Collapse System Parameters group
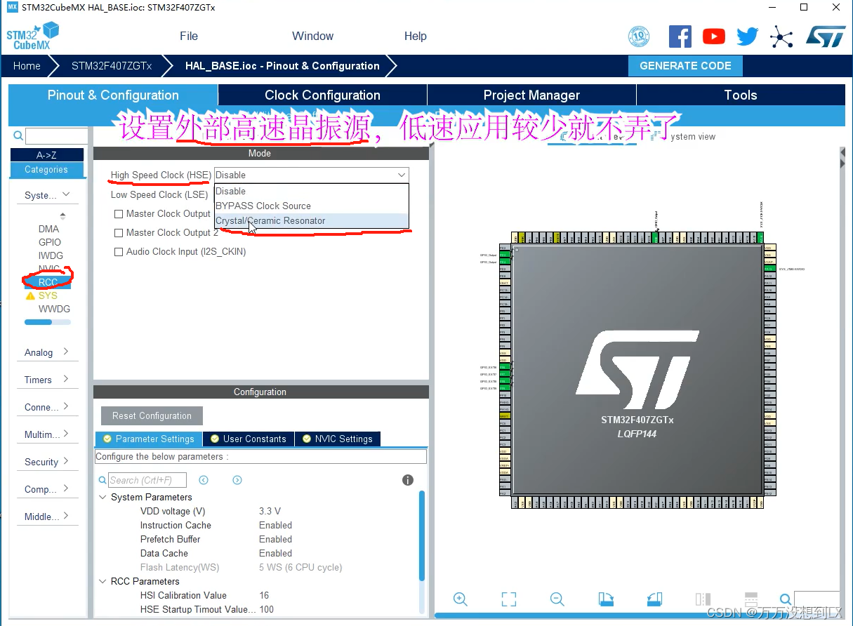The image size is (853, 626). [103, 497]
